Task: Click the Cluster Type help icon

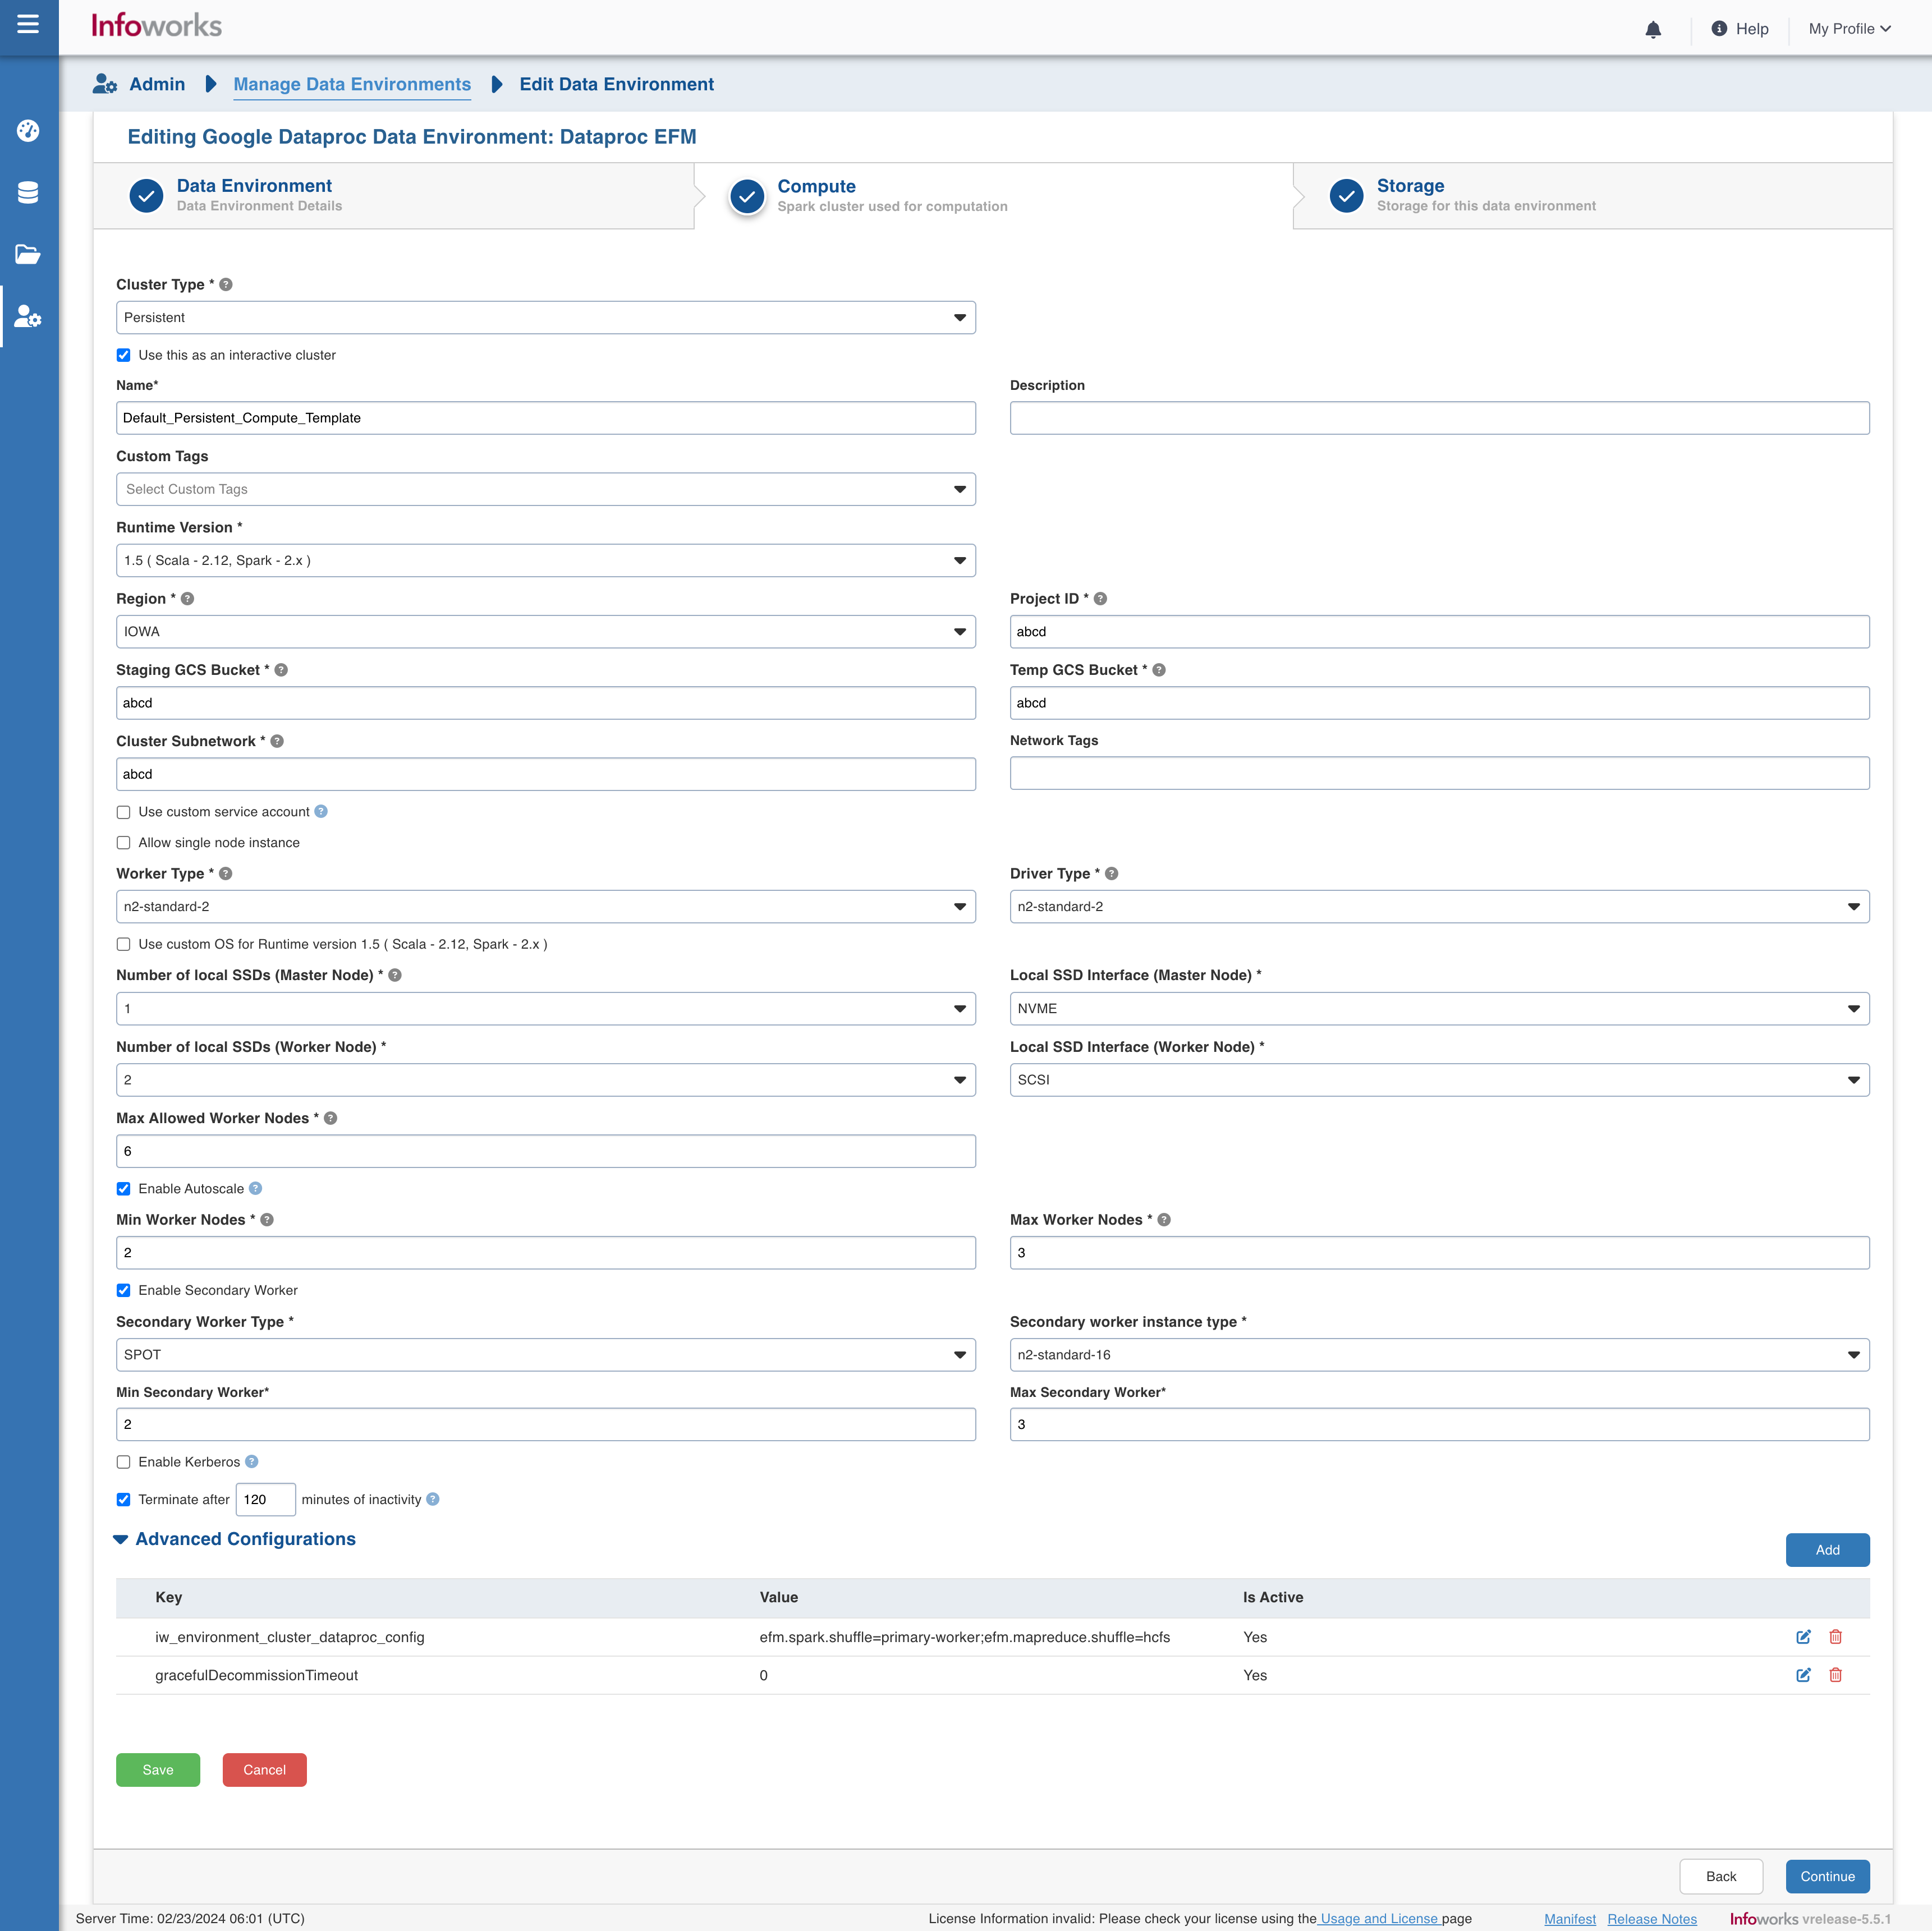Action: click(x=226, y=285)
